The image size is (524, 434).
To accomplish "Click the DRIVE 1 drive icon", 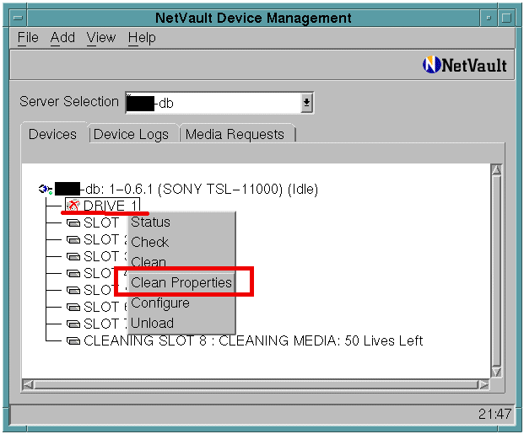I will pyautogui.click(x=73, y=206).
